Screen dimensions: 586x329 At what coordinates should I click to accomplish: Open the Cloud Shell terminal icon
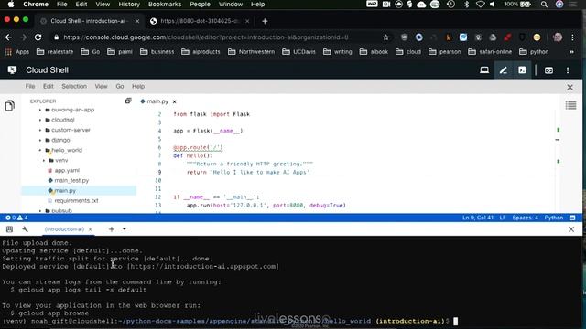(x=522, y=70)
